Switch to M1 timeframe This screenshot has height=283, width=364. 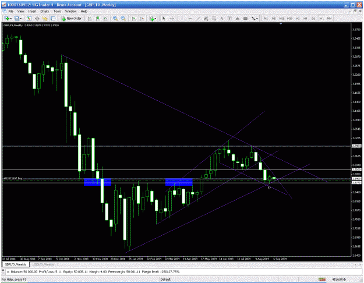266,18
